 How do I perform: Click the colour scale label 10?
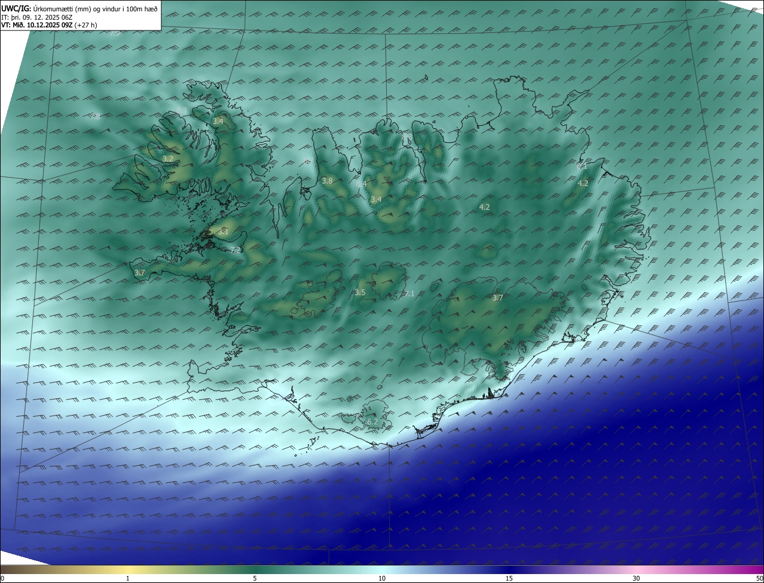pos(382,578)
